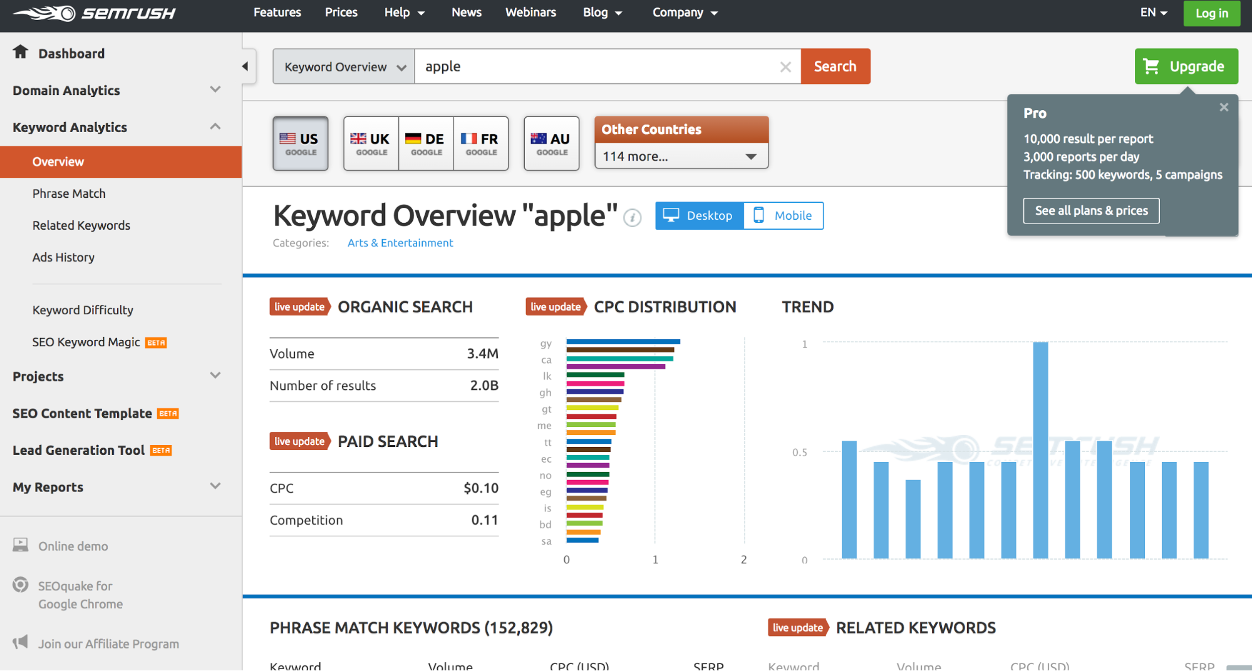Open the Blog menu dropdown
This screenshot has height=671, width=1252.
(603, 13)
